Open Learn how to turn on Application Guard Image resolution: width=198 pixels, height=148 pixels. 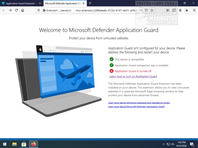coord(133,76)
